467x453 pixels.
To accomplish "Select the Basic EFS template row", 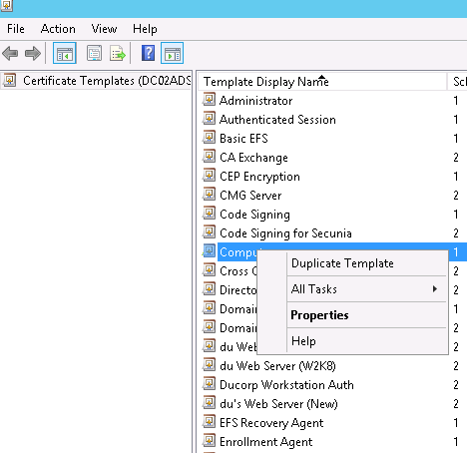I will 243,139.
